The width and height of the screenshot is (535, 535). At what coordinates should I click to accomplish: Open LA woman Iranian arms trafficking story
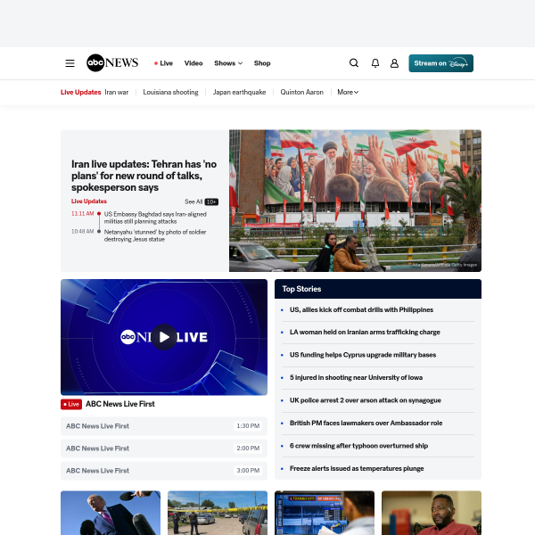(x=365, y=333)
